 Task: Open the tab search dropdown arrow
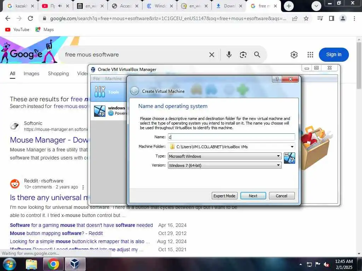pyautogui.click(x=316, y=6)
